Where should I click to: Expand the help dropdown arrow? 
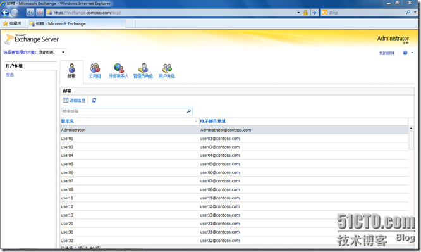[x=412, y=53]
